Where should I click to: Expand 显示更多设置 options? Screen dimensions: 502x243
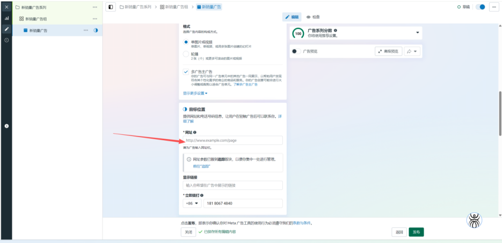(195, 93)
